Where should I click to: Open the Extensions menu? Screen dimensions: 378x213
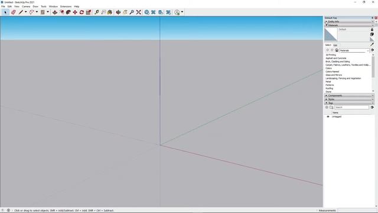[x=66, y=7]
